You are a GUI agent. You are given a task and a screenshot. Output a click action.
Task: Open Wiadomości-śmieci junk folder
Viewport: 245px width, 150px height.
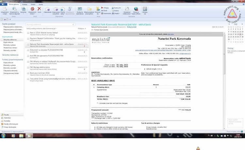pos(10,48)
